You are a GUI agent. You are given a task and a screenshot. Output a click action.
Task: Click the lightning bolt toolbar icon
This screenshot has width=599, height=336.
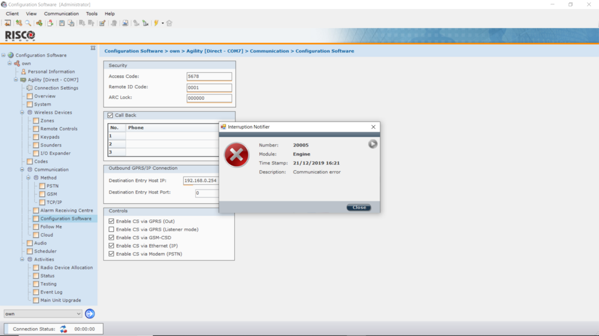156,23
